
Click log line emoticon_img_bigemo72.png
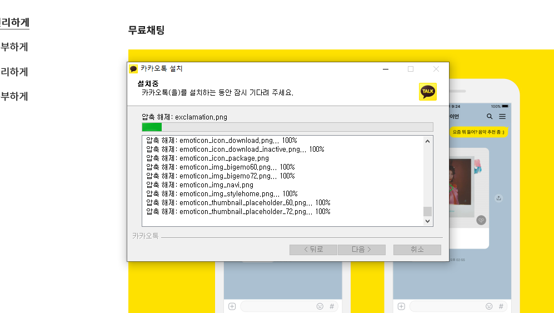pyautogui.click(x=221, y=176)
